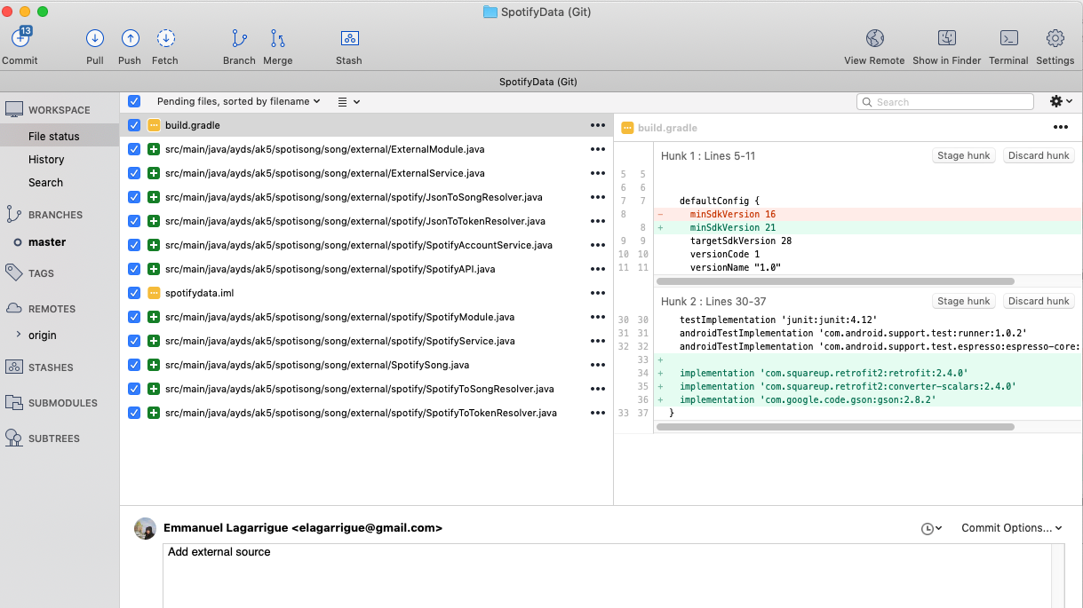Fetch from remote using Fetch icon
Viewport: 1083px width, 608px height.
[165, 38]
